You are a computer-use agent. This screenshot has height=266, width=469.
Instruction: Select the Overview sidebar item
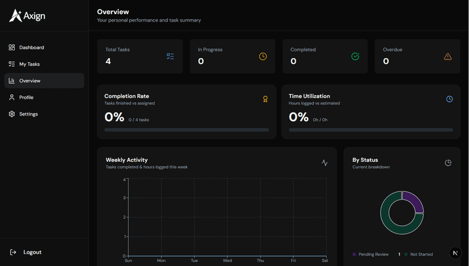click(x=29, y=81)
